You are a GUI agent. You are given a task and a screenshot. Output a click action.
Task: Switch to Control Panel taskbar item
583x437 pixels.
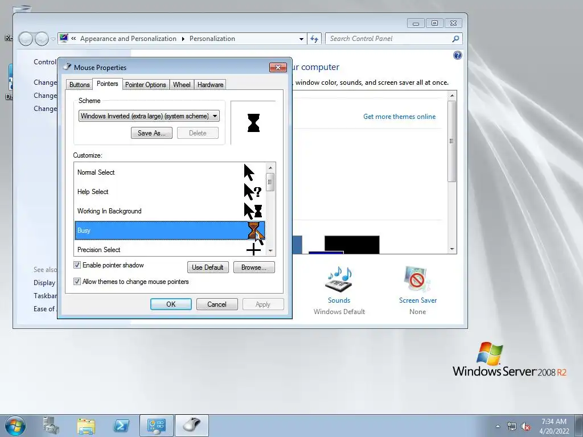tap(156, 426)
